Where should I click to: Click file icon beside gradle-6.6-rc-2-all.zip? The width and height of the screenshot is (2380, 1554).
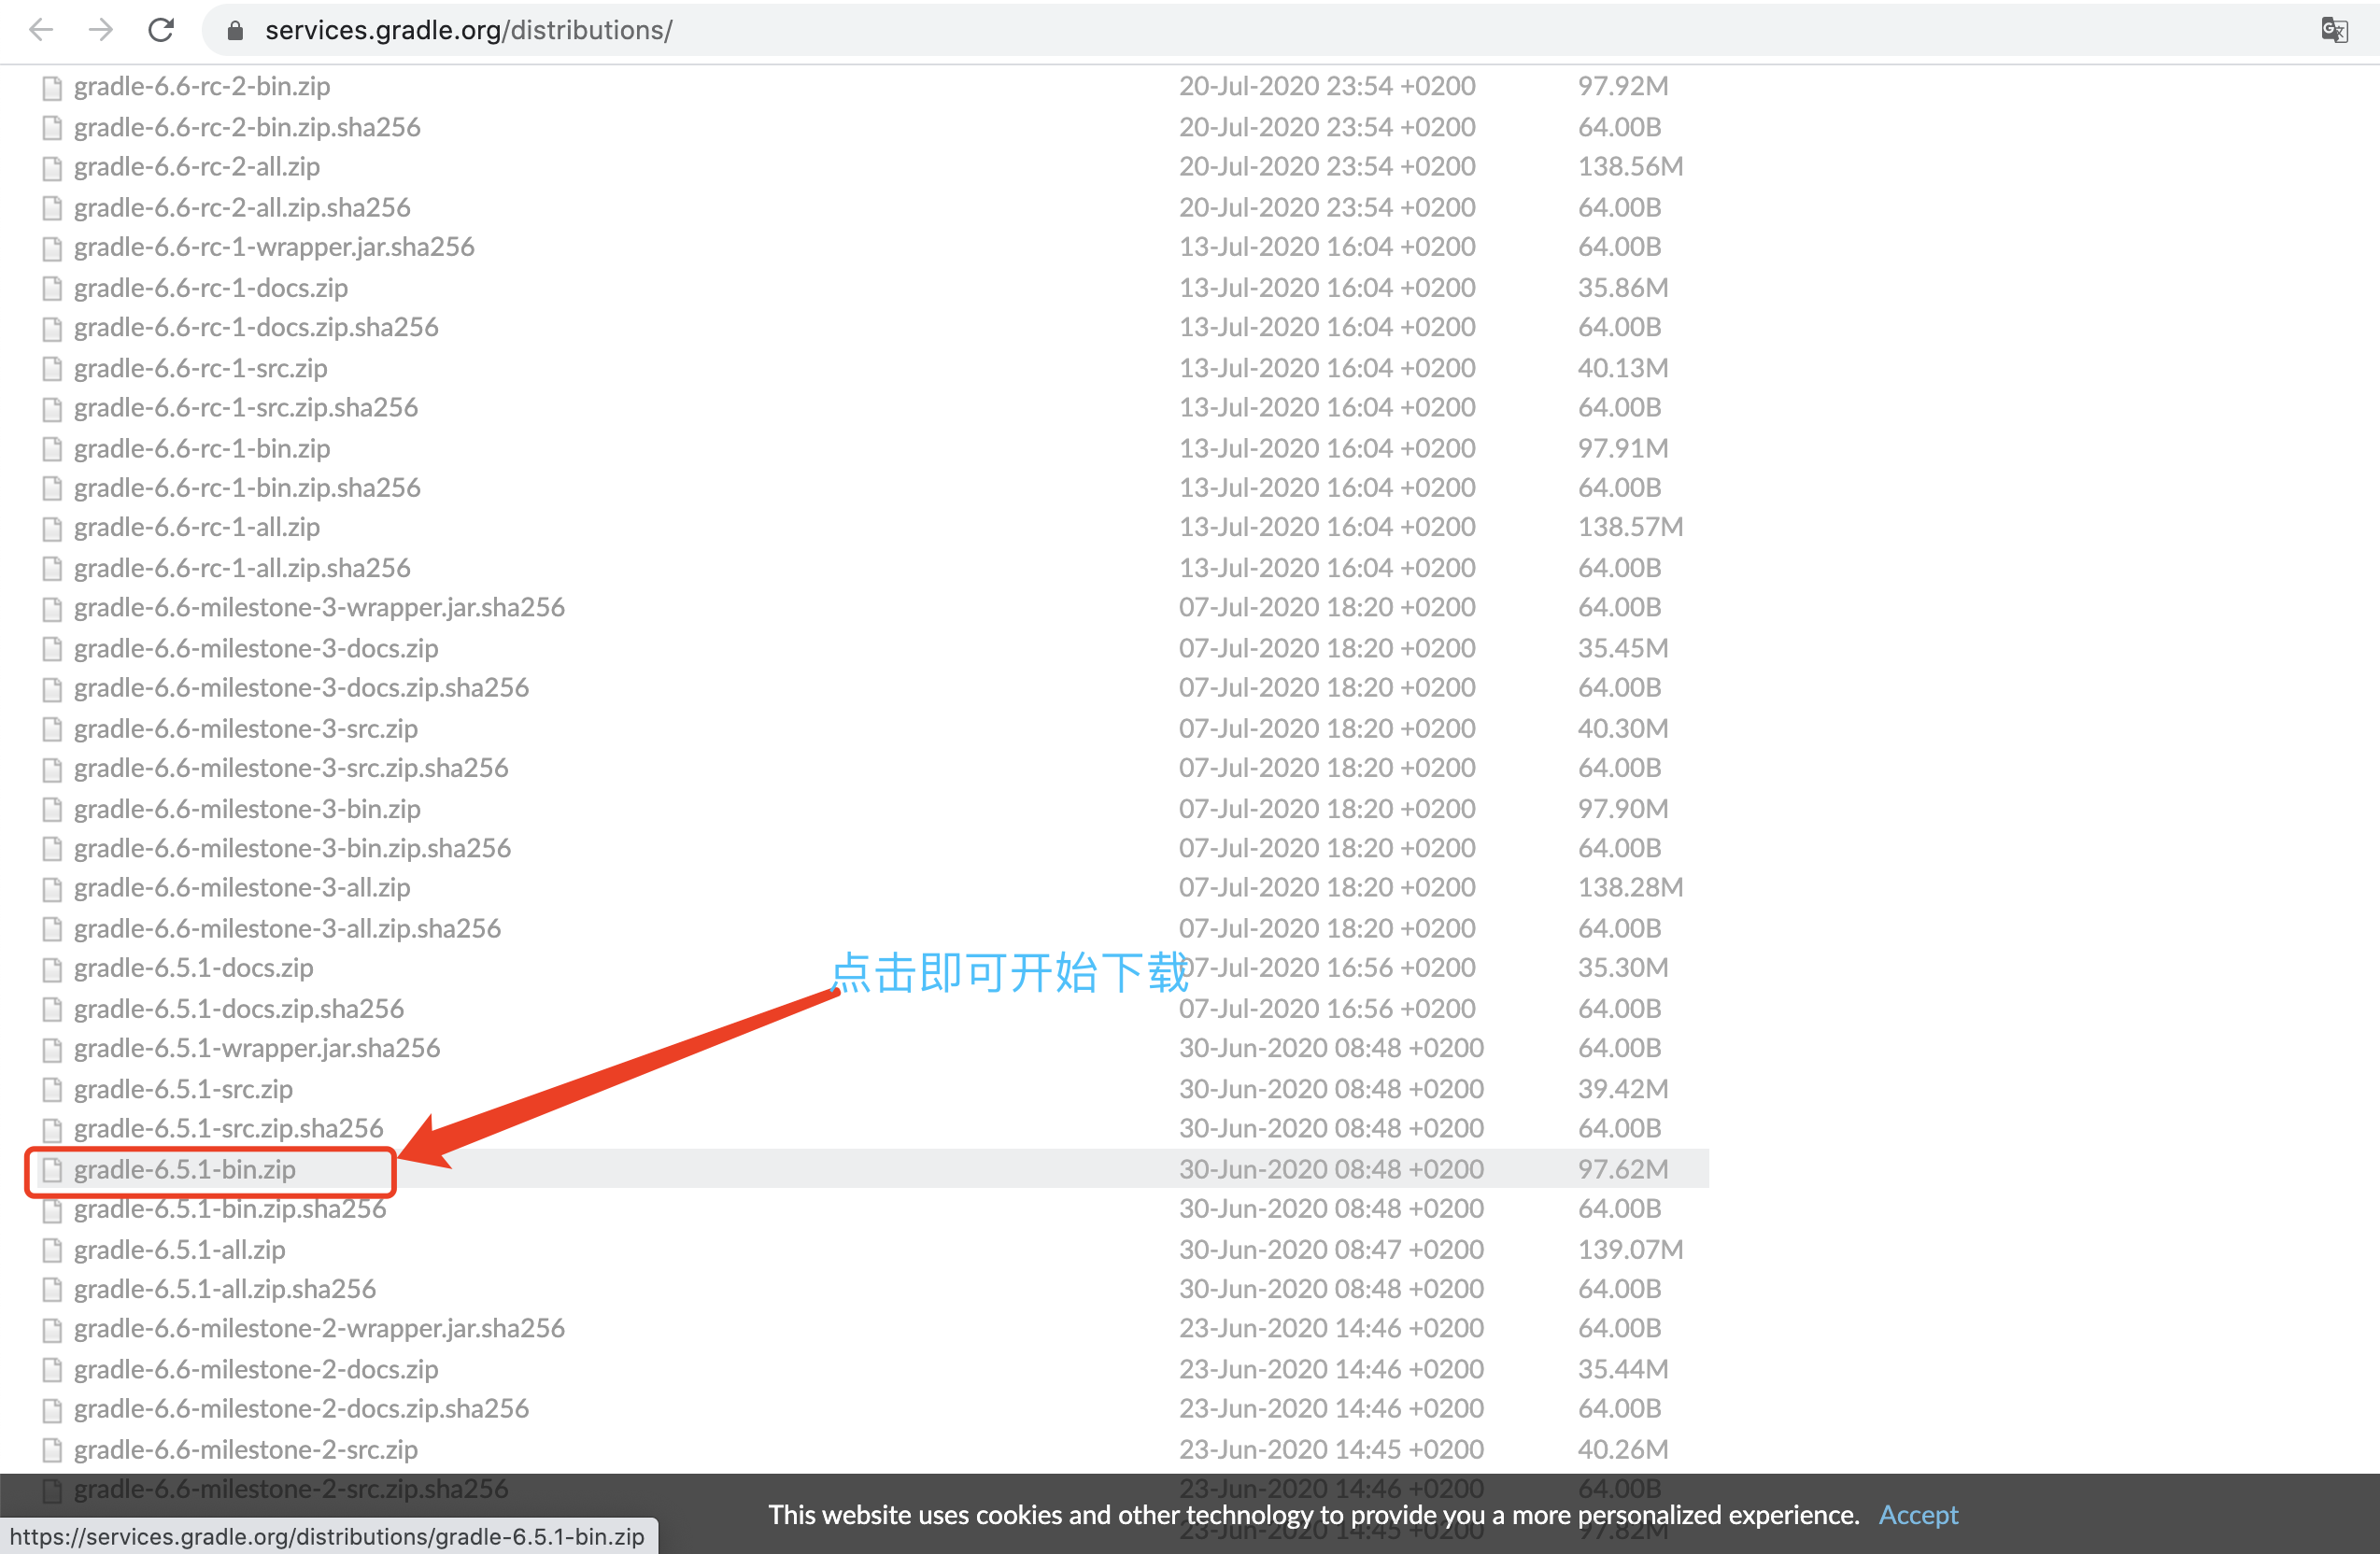52,167
